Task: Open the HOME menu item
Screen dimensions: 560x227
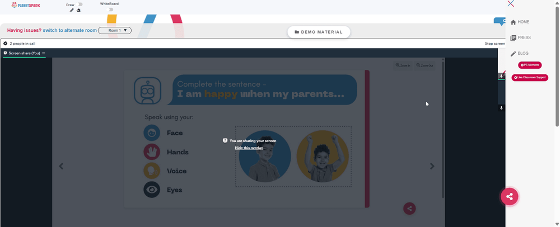Action: pyautogui.click(x=520, y=22)
